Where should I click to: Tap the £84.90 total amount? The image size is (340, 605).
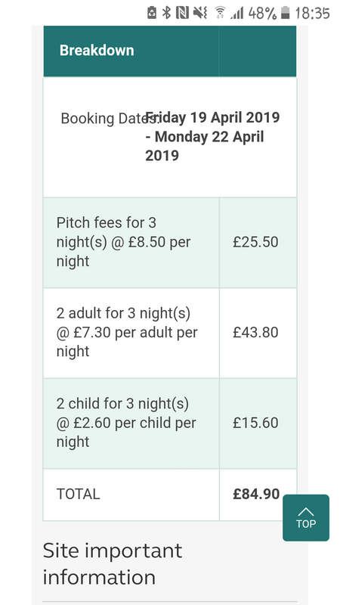[256, 495]
